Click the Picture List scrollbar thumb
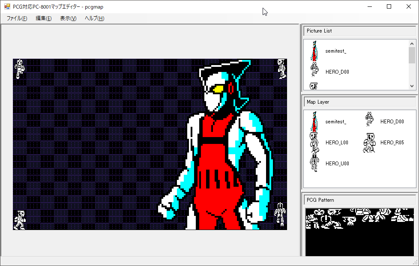Image resolution: width=419 pixels, height=266 pixels. 412,55
